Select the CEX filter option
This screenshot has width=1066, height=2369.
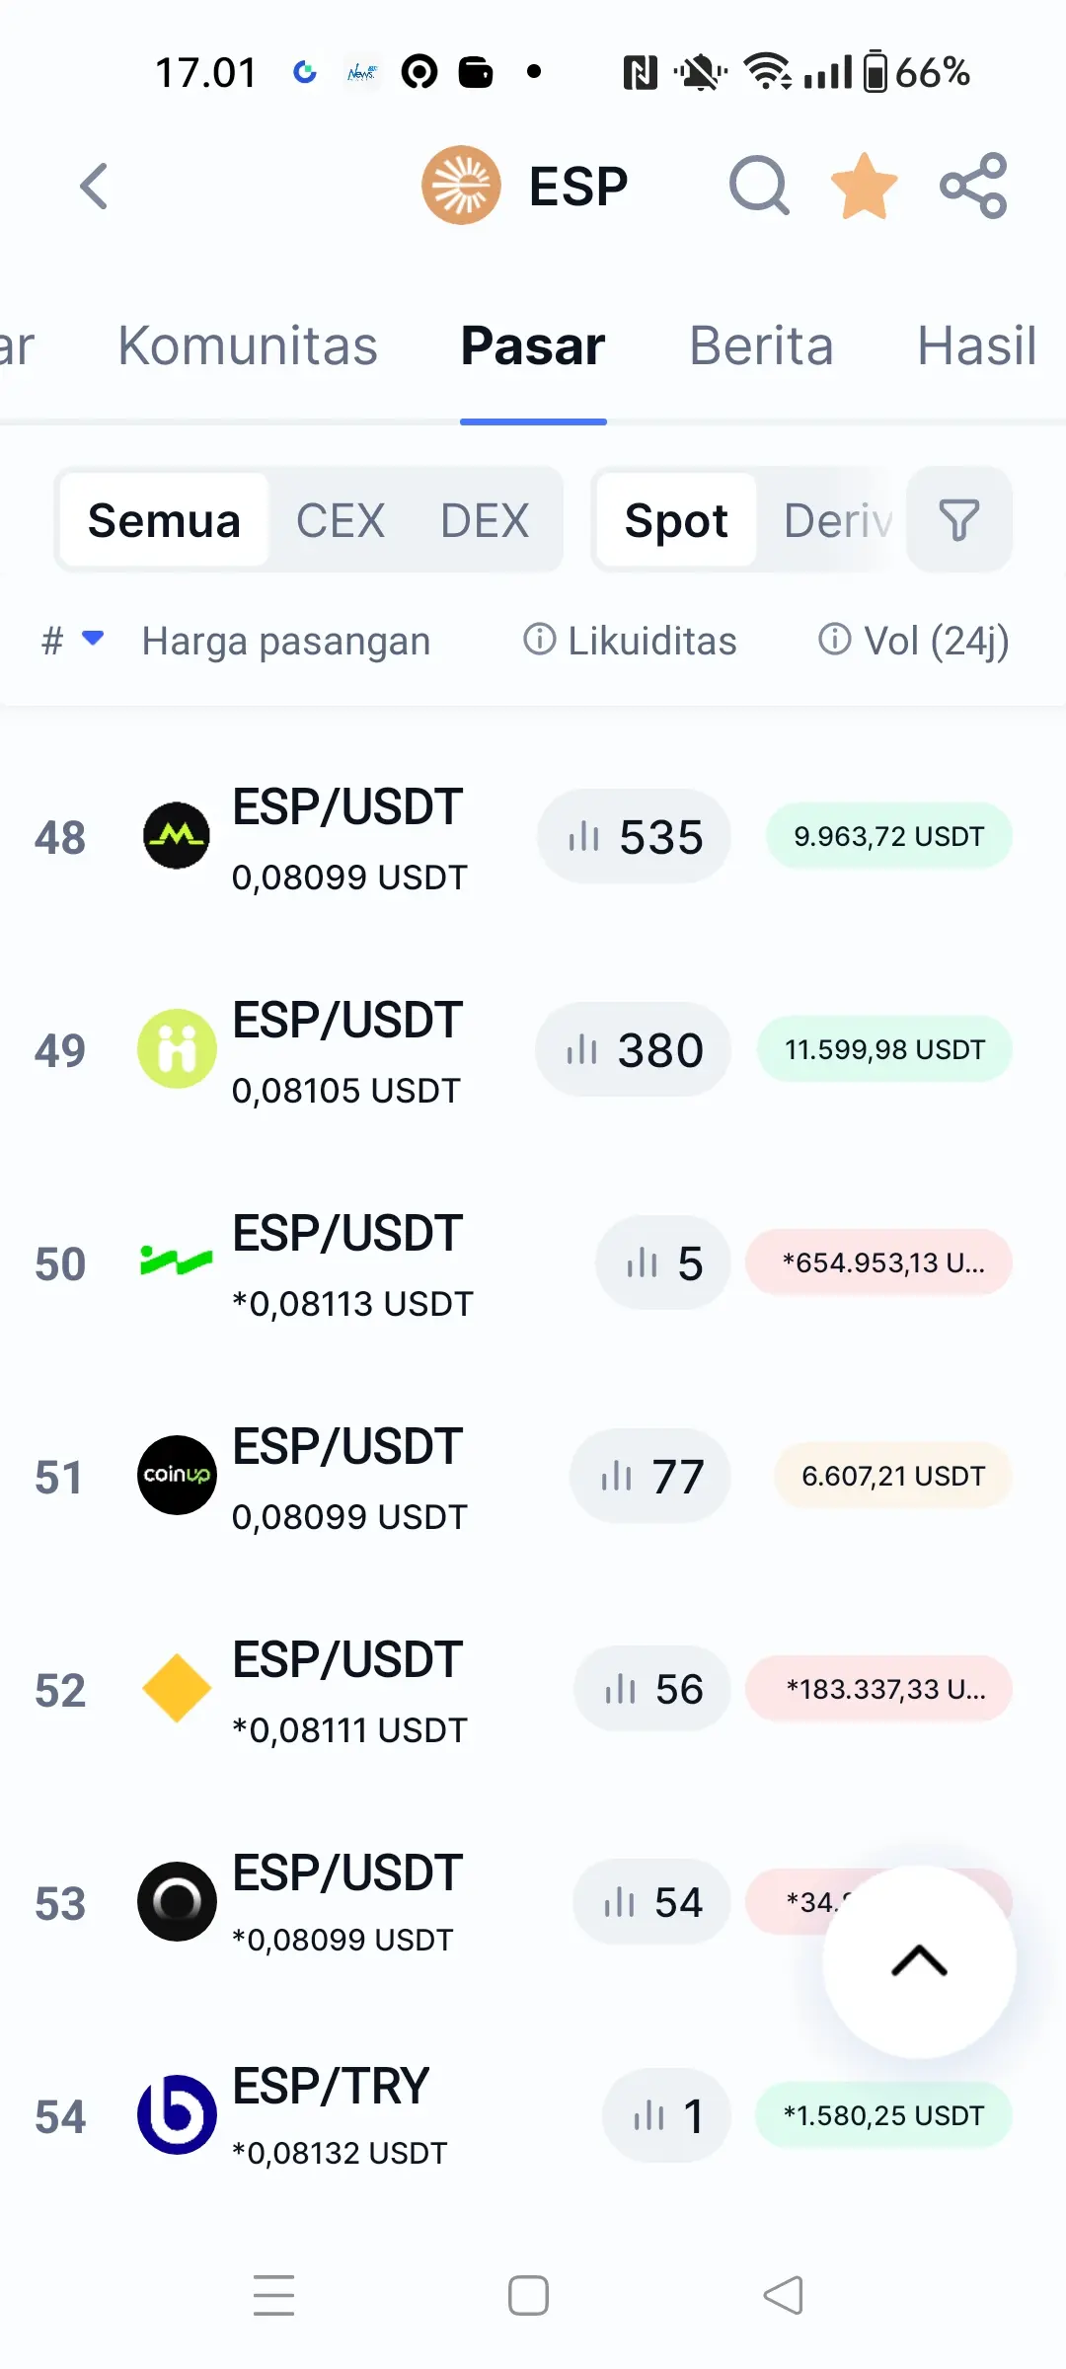(341, 520)
